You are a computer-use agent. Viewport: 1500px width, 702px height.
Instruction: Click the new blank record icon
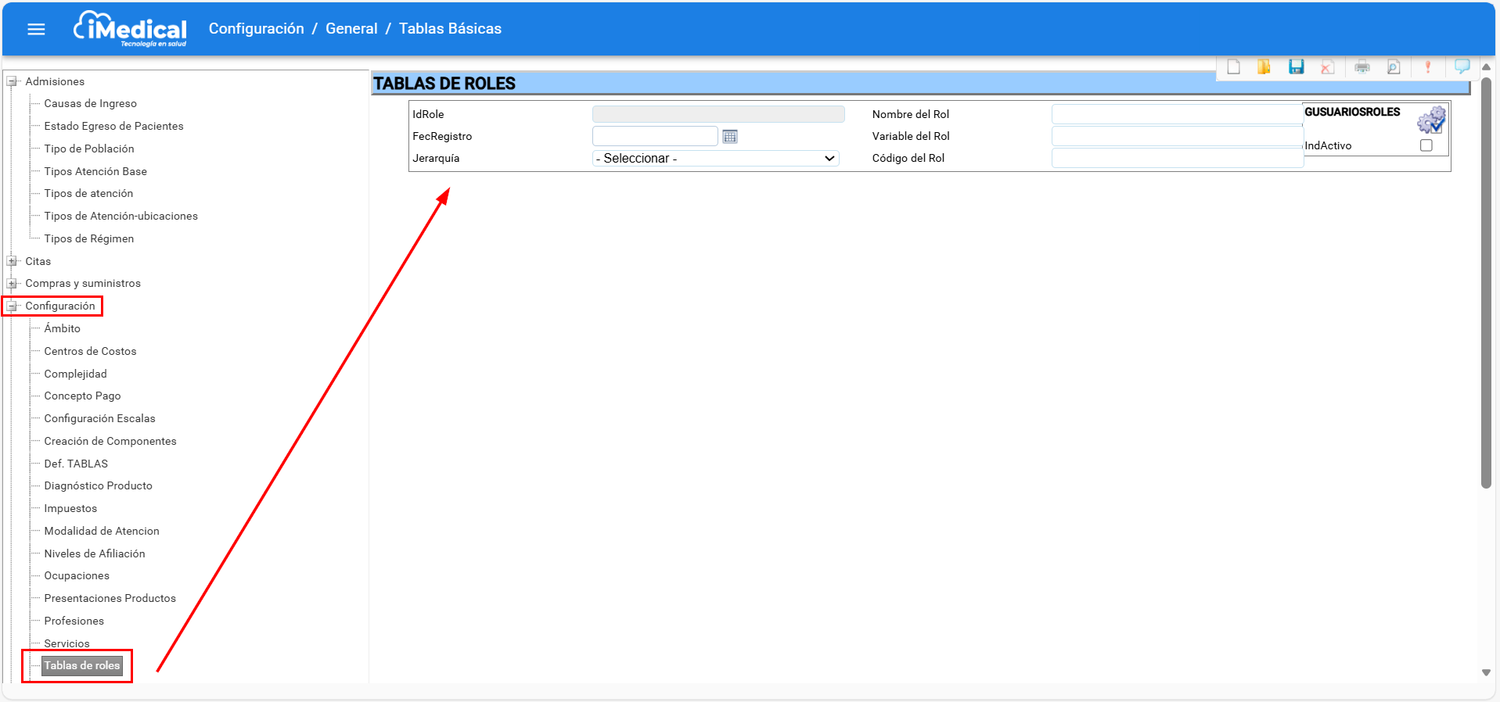pyautogui.click(x=1234, y=67)
